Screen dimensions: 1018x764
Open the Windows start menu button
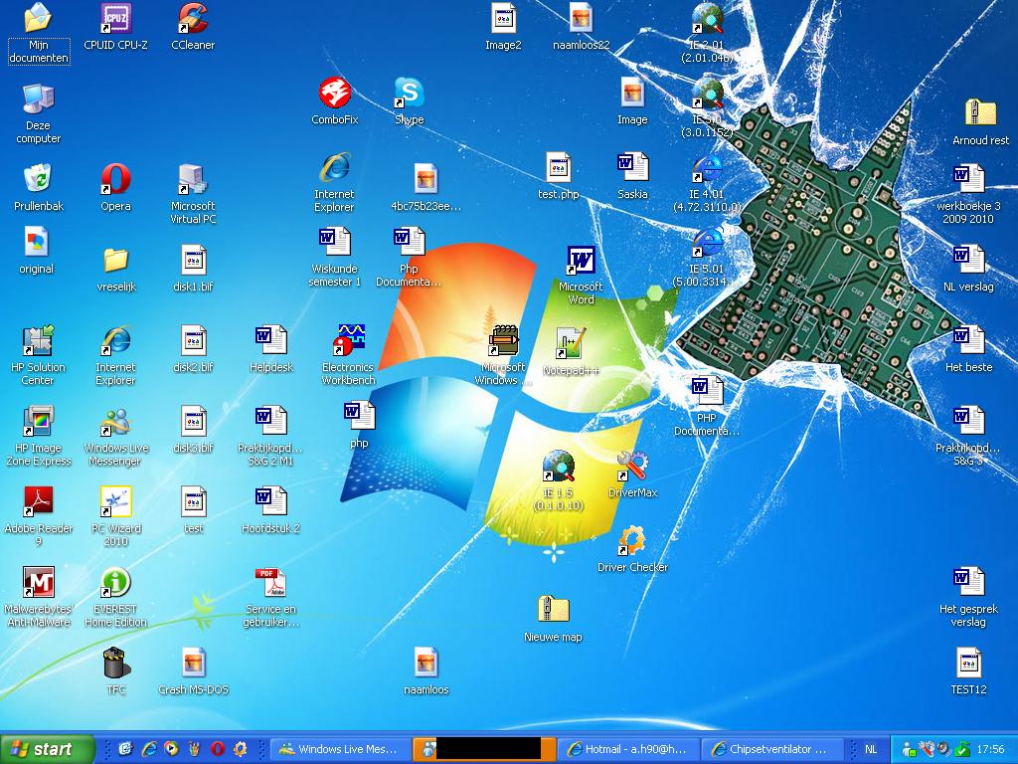coord(48,749)
